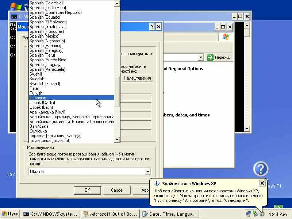Choose Арауканська (Чилі) entry
292x219 pixels.
pos(72,112)
